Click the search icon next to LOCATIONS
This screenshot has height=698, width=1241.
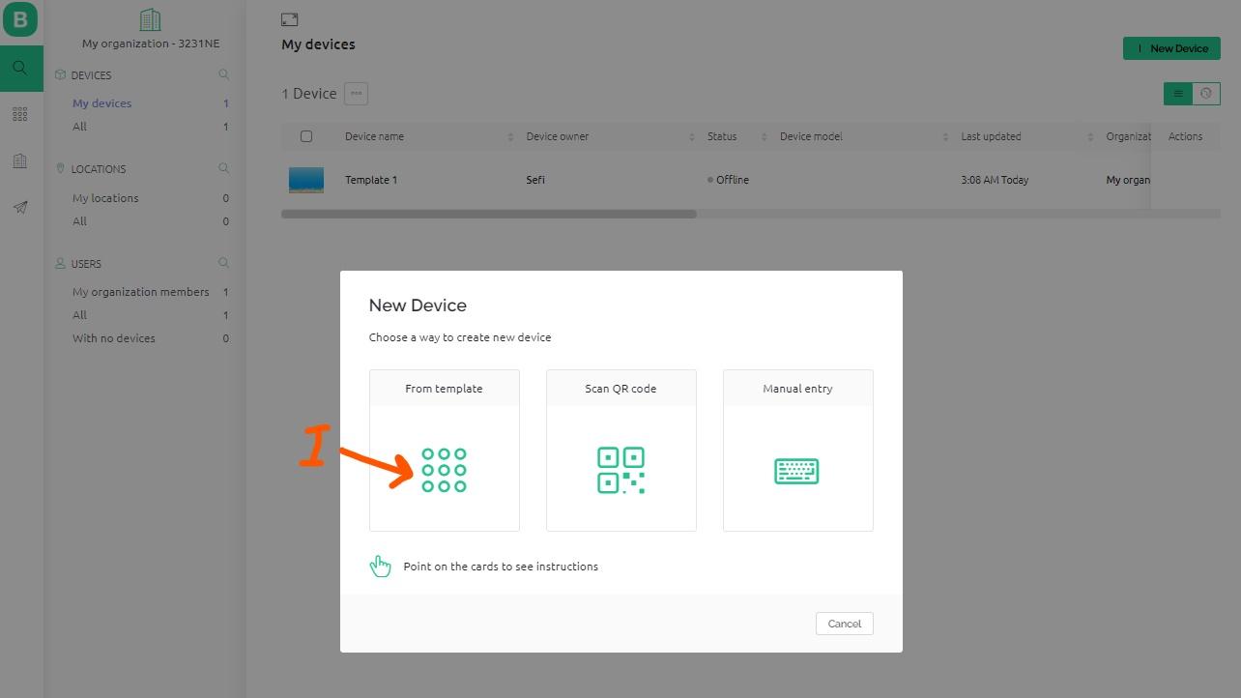pyautogui.click(x=224, y=168)
